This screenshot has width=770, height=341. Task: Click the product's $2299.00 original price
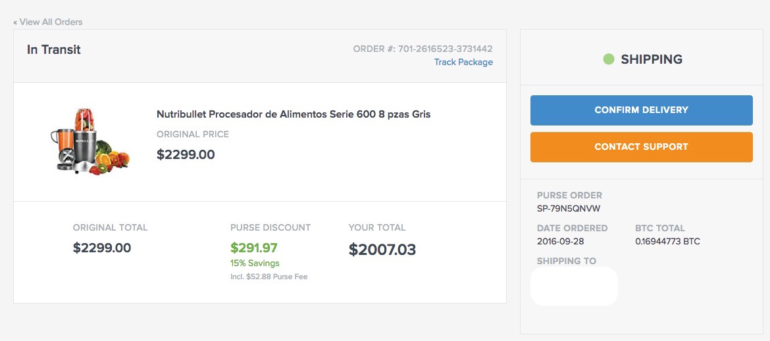(x=186, y=155)
